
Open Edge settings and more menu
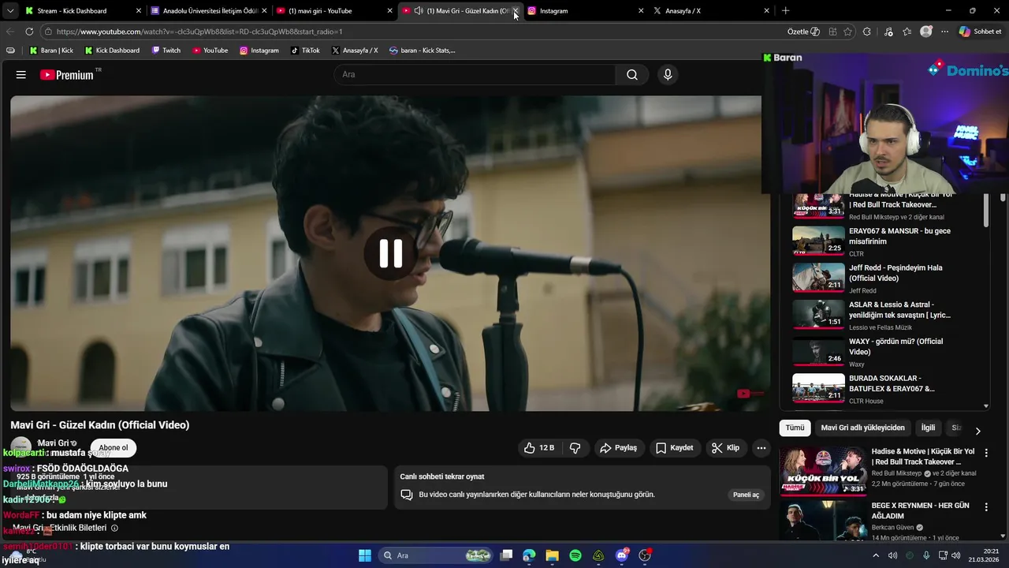(x=944, y=32)
